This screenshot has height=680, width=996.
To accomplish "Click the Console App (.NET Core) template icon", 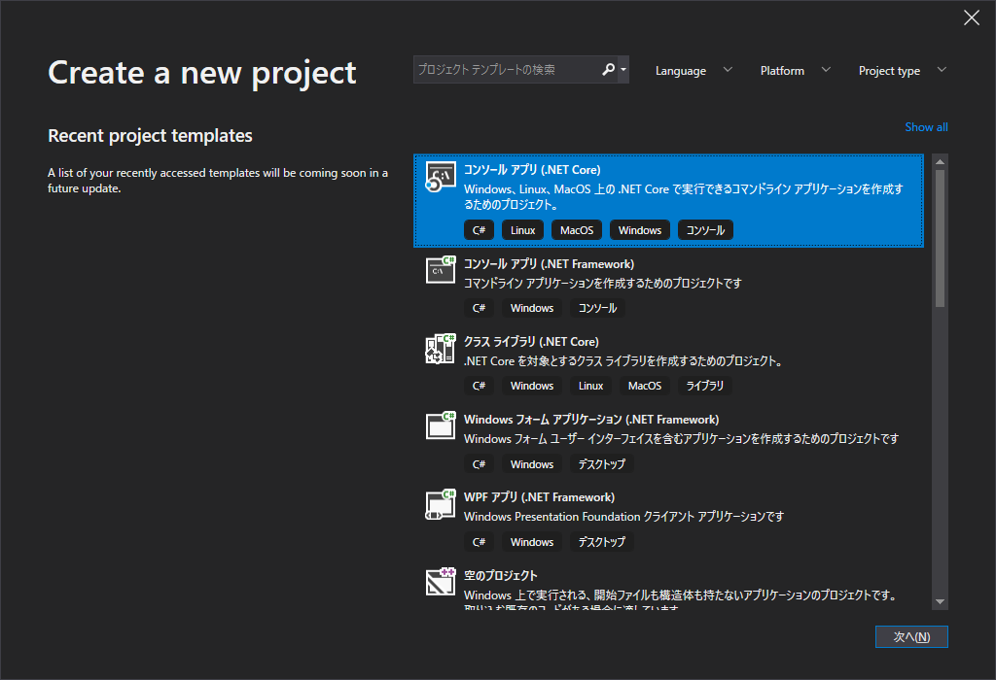I will click(441, 177).
